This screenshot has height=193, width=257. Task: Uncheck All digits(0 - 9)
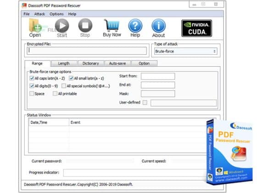point(32,86)
